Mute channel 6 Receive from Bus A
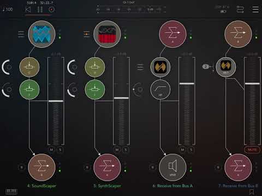 pos(182,150)
